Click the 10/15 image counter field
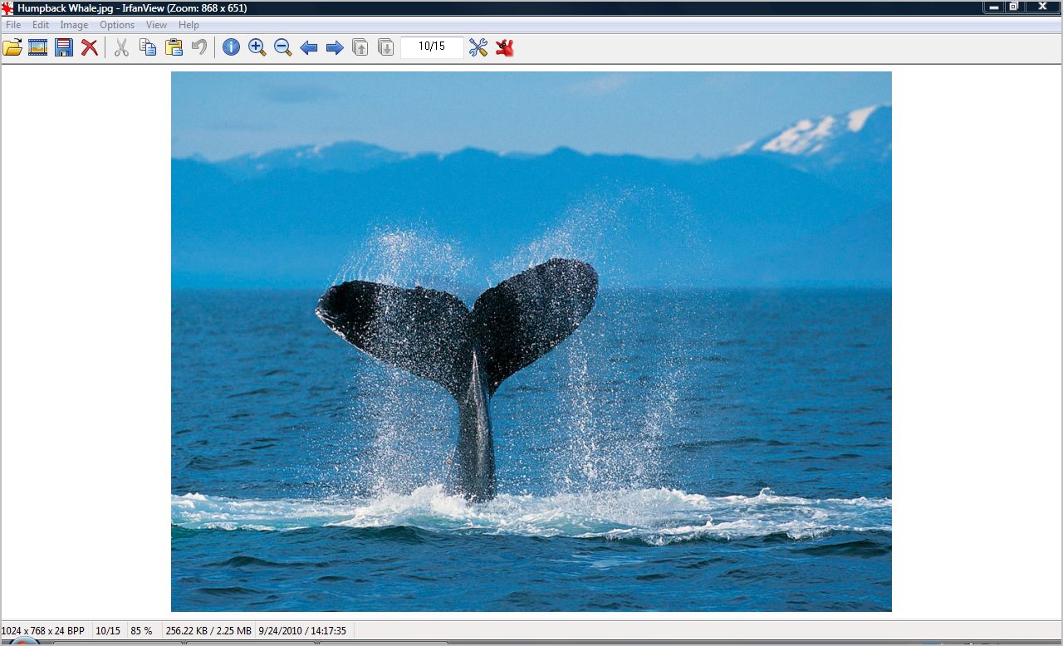This screenshot has width=1063, height=646. tap(432, 47)
